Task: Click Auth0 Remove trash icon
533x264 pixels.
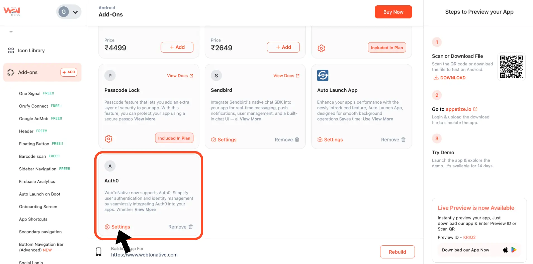Action: (x=191, y=227)
